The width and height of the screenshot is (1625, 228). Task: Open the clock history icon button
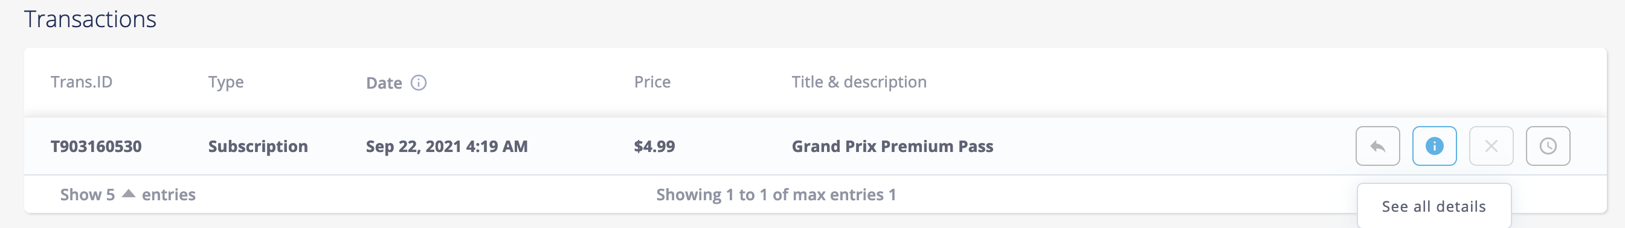[1548, 146]
